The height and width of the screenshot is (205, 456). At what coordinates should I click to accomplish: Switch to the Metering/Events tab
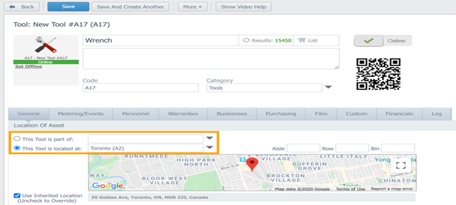[81, 114]
